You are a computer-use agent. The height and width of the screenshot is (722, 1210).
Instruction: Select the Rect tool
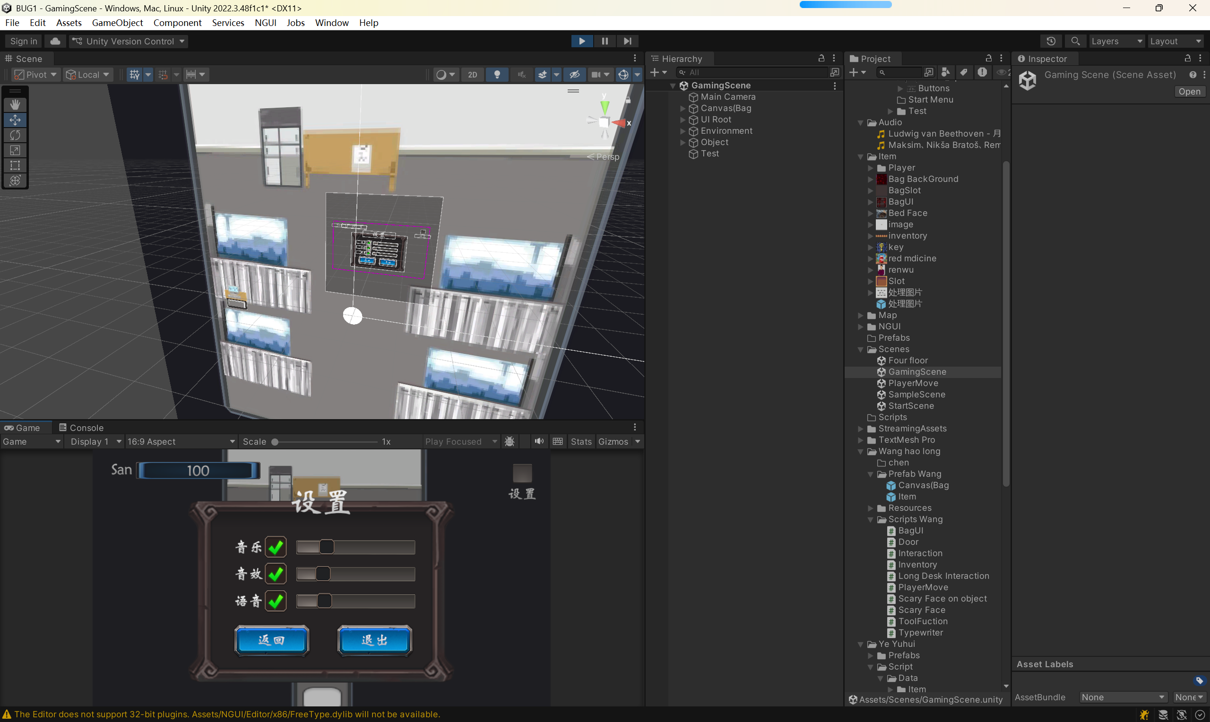[15, 165]
